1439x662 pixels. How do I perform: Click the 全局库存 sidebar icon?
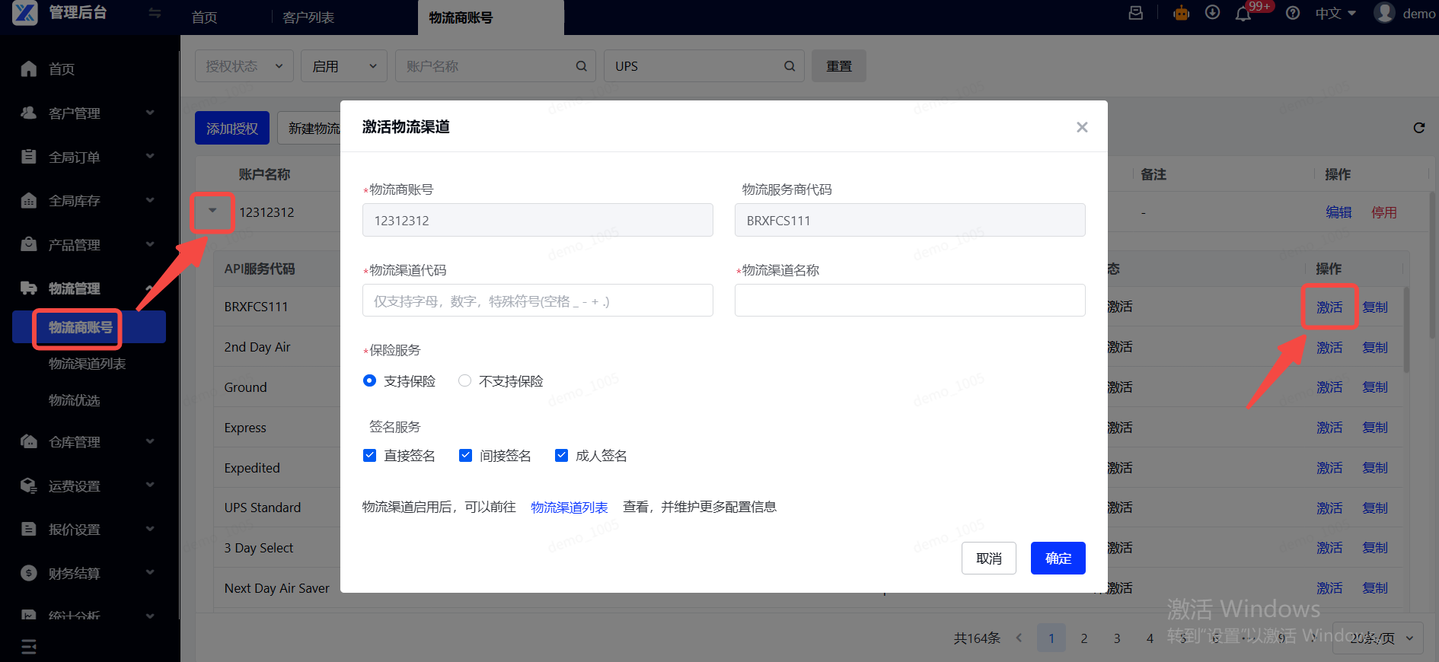point(29,201)
